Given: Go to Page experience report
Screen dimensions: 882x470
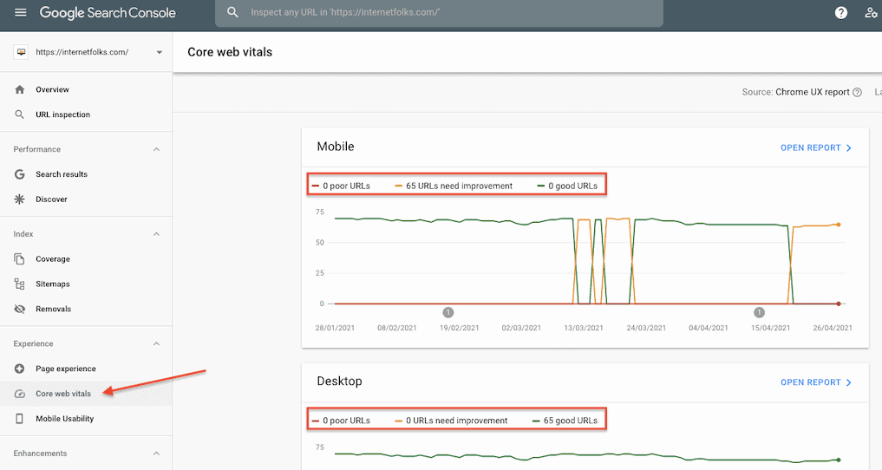Looking at the screenshot, I should point(65,369).
